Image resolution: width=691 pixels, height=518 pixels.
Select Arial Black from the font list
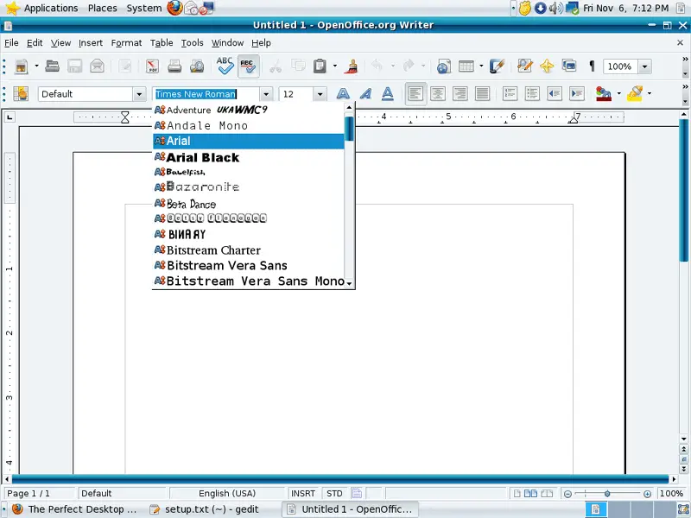[202, 157]
